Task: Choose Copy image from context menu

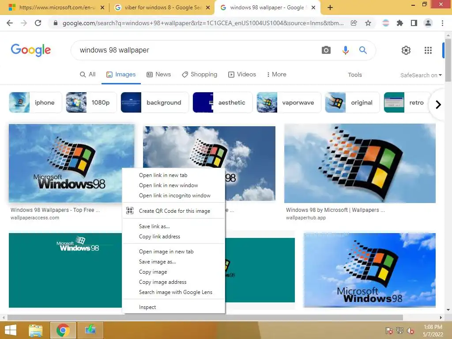Action: click(x=173, y=272)
